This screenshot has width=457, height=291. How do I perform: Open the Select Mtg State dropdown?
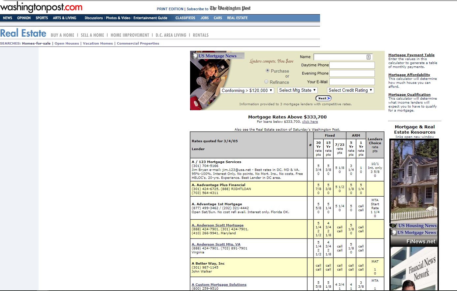pos(297,90)
